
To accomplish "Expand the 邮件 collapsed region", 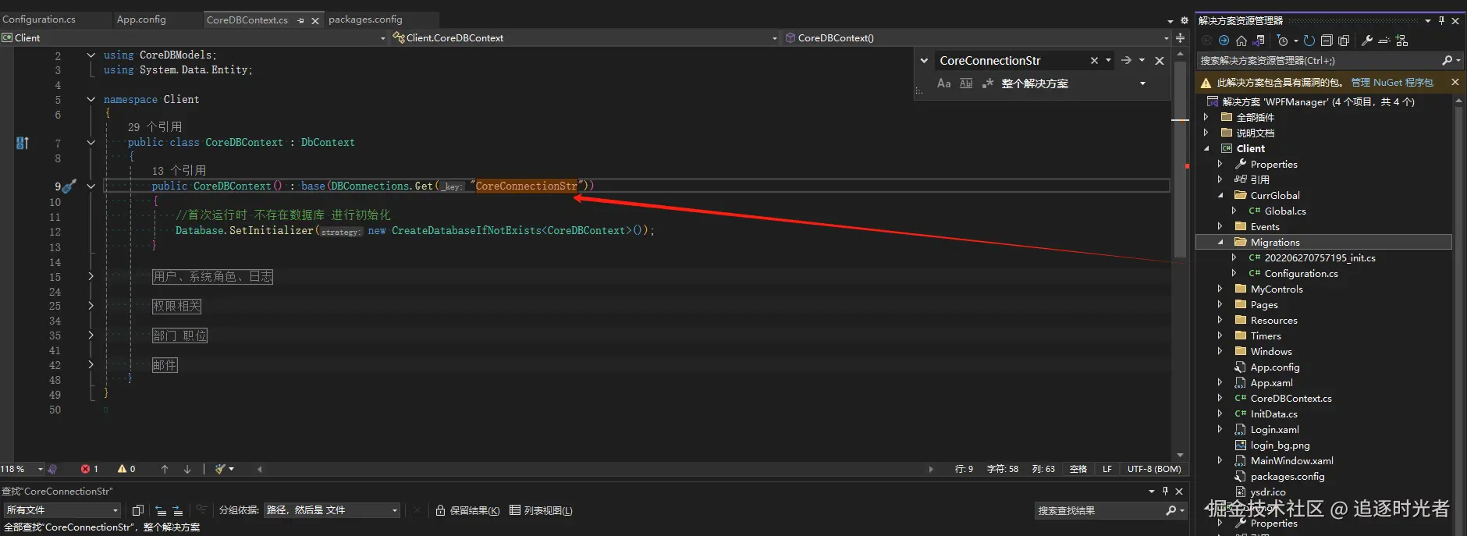I will pos(91,364).
